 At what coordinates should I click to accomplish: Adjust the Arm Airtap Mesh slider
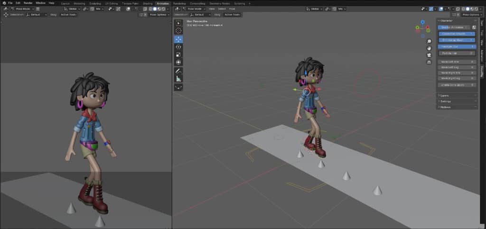click(x=457, y=40)
